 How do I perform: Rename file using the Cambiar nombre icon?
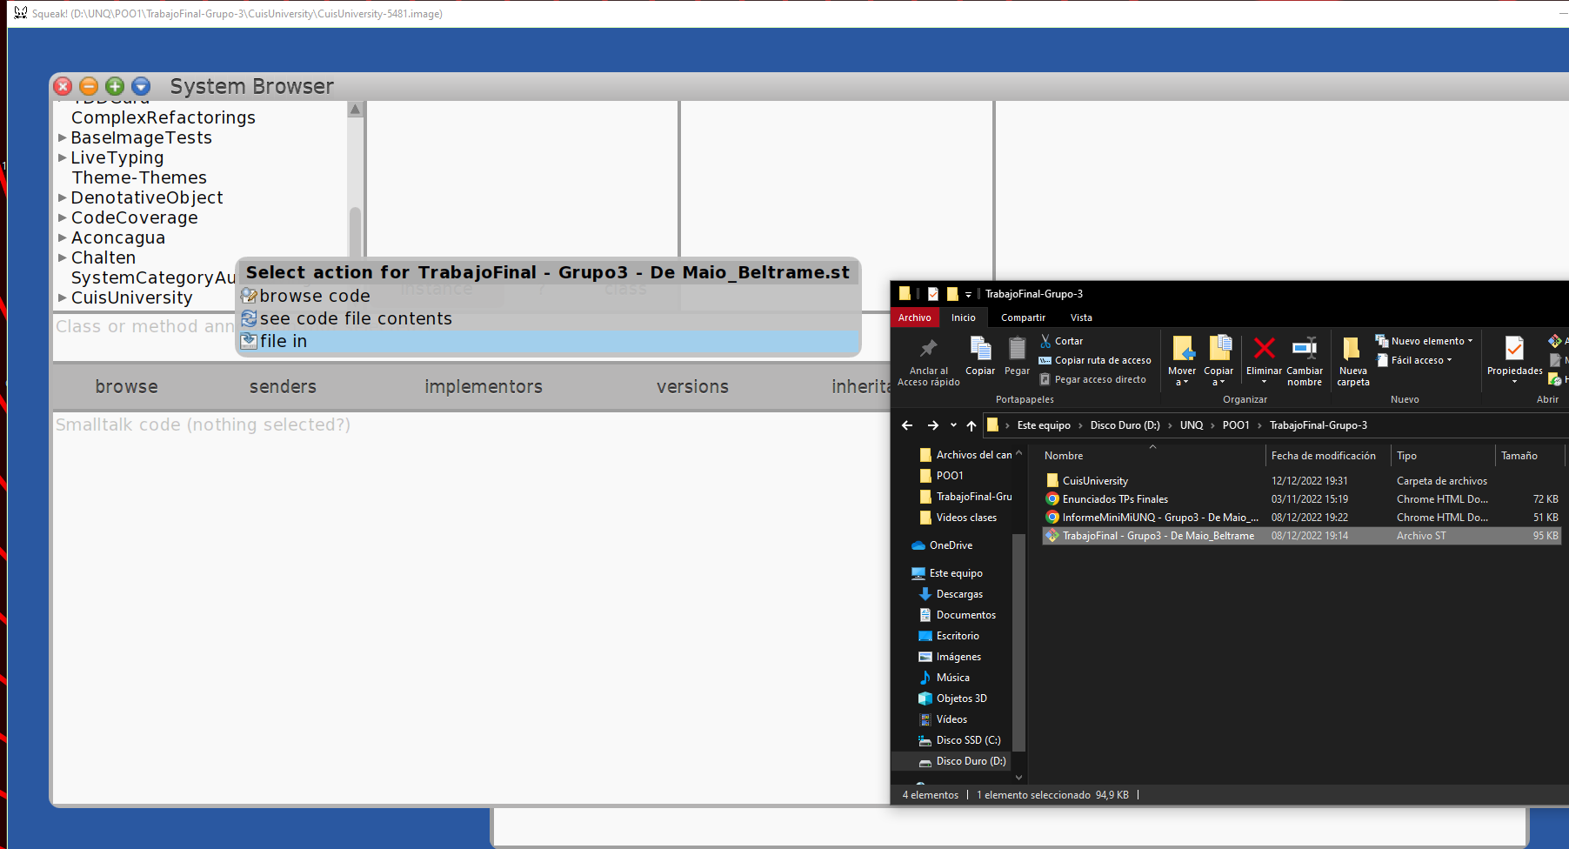coord(1305,358)
